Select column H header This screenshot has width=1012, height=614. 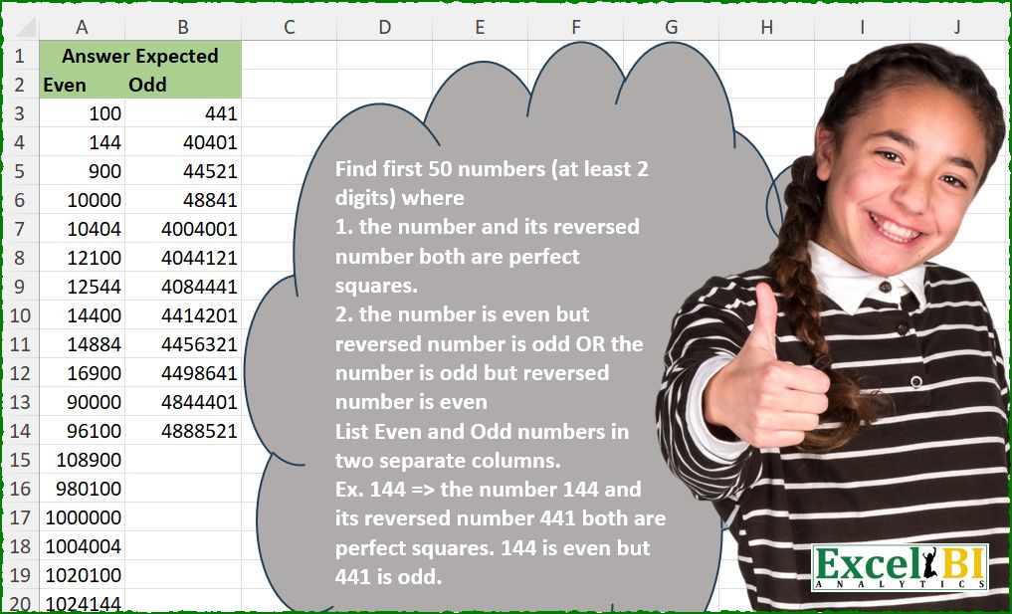767,27
